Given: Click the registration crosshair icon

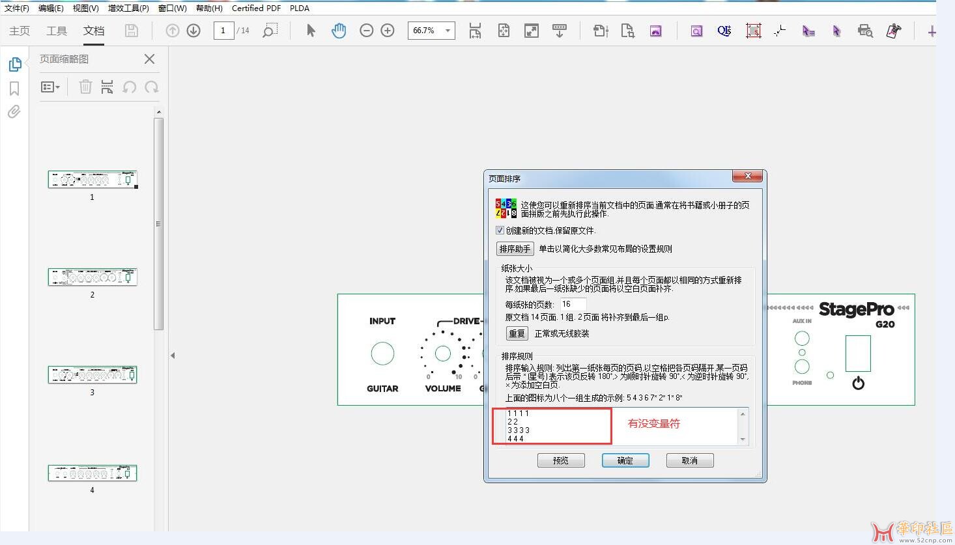Looking at the screenshot, I should pos(780,31).
